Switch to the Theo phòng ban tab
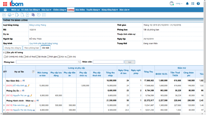 tap(31, 48)
